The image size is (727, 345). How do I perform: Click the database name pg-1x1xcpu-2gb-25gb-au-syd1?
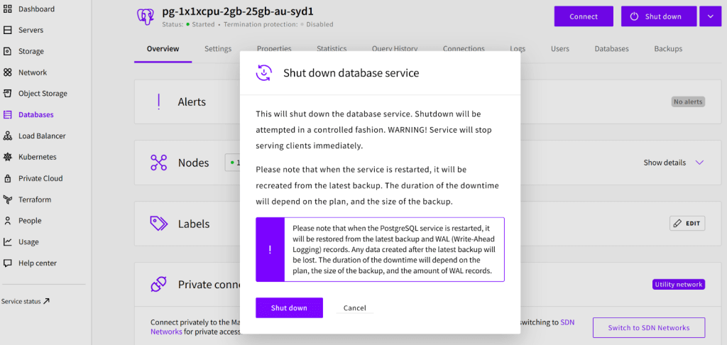[x=238, y=11]
